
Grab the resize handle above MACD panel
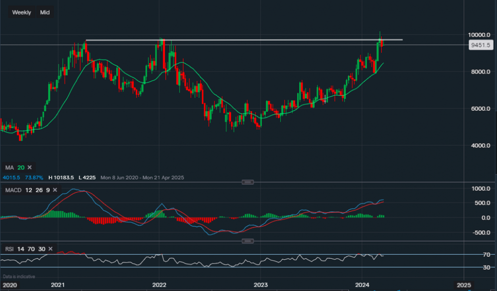pos(247,182)
